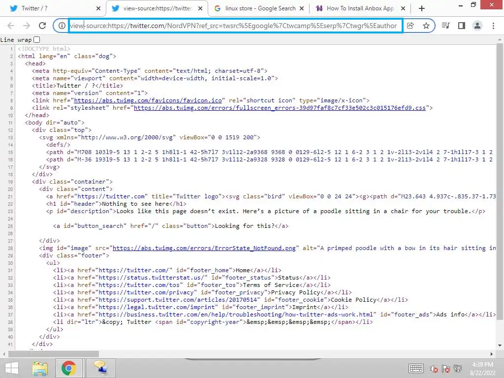Go back to the previous page
504x378 pixels.
click(11, 26)
